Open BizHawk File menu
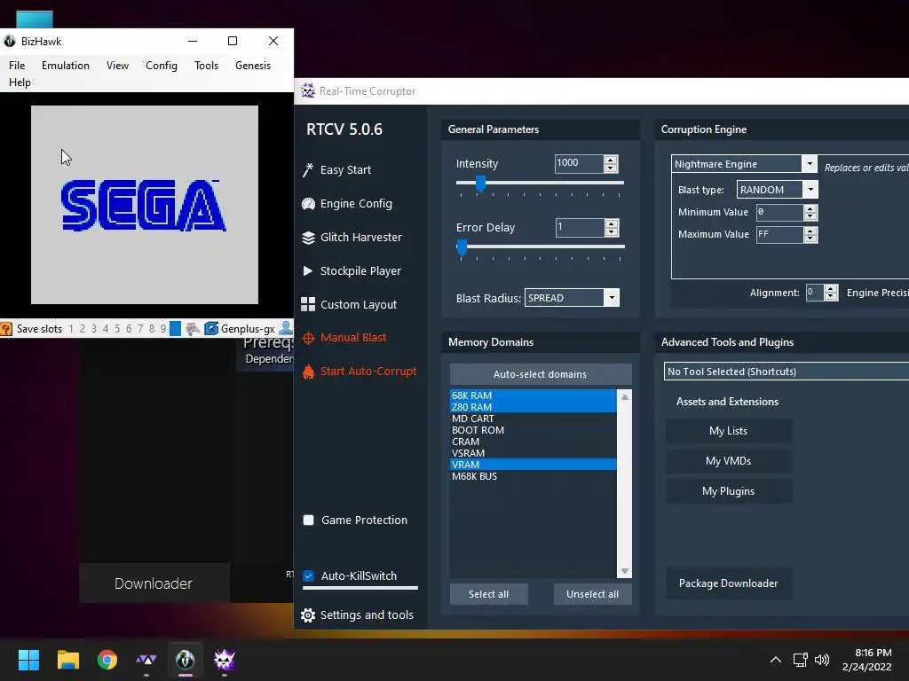Viewport: 909px width, 681px height. click(17, 66)
